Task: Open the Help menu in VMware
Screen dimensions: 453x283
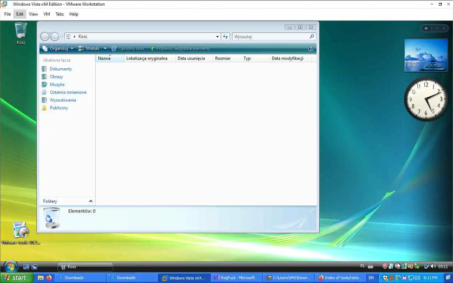Action: click(74, 14)
